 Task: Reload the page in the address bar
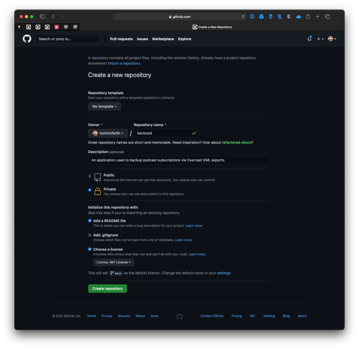click(243, 17)
